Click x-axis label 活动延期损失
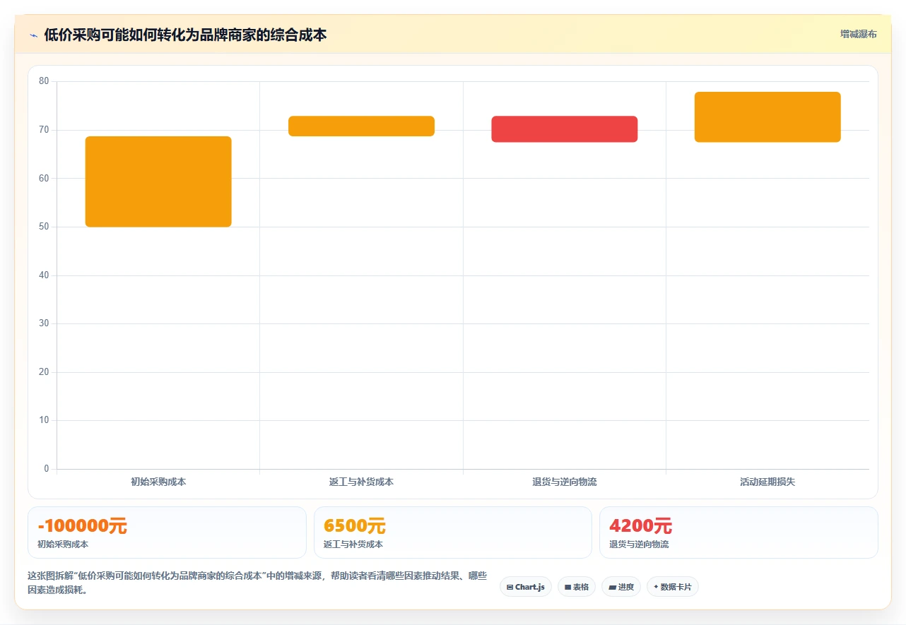The image size is (906, 625). 767,482
